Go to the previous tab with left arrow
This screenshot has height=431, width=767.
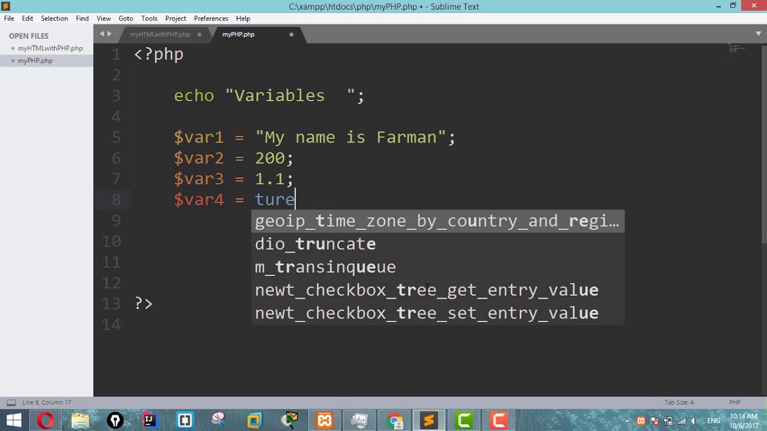102,34
